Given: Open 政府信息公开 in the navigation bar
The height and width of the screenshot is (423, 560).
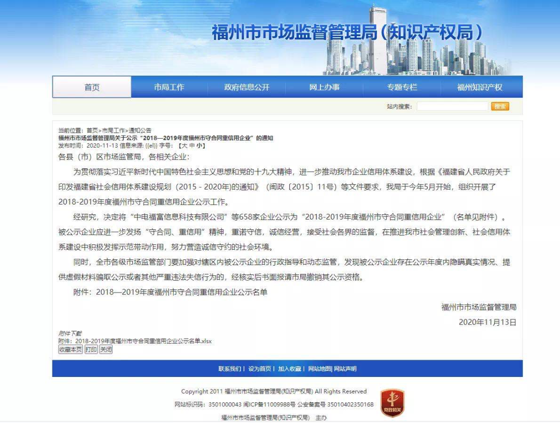Looking at the screenshot, I should click(x=247, y=87).
